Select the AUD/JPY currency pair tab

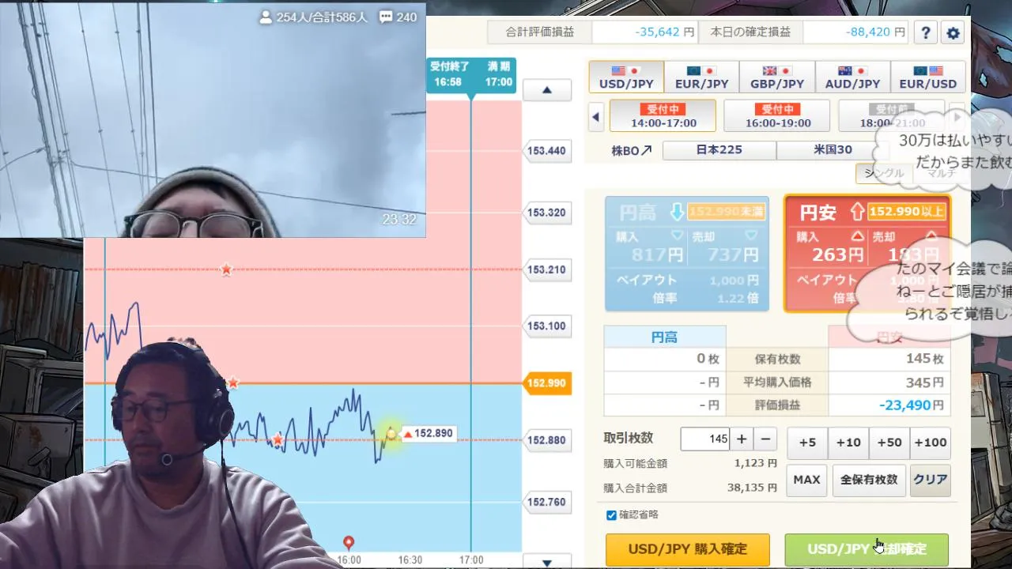pyautogui.click(x=852, y=77)
